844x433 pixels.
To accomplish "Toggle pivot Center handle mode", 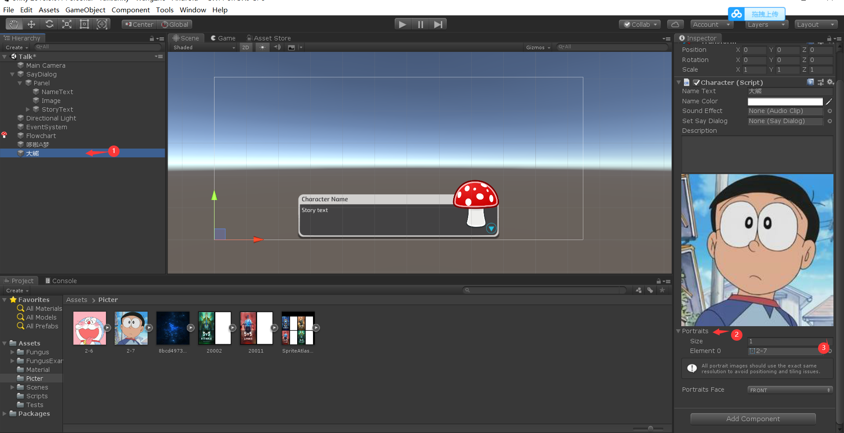I will [x=139, y=25].
